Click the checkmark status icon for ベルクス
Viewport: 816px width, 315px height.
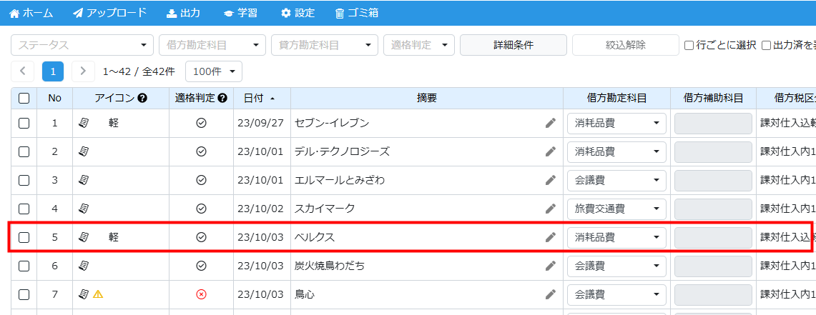[201, 237]
